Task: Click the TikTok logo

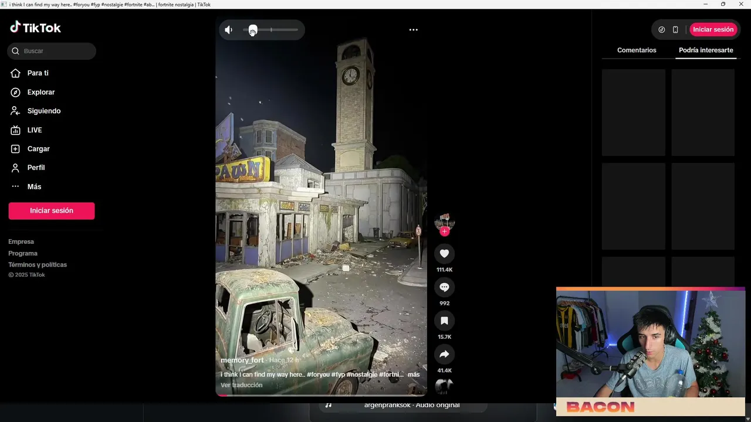Action: [x=35, y=28]
